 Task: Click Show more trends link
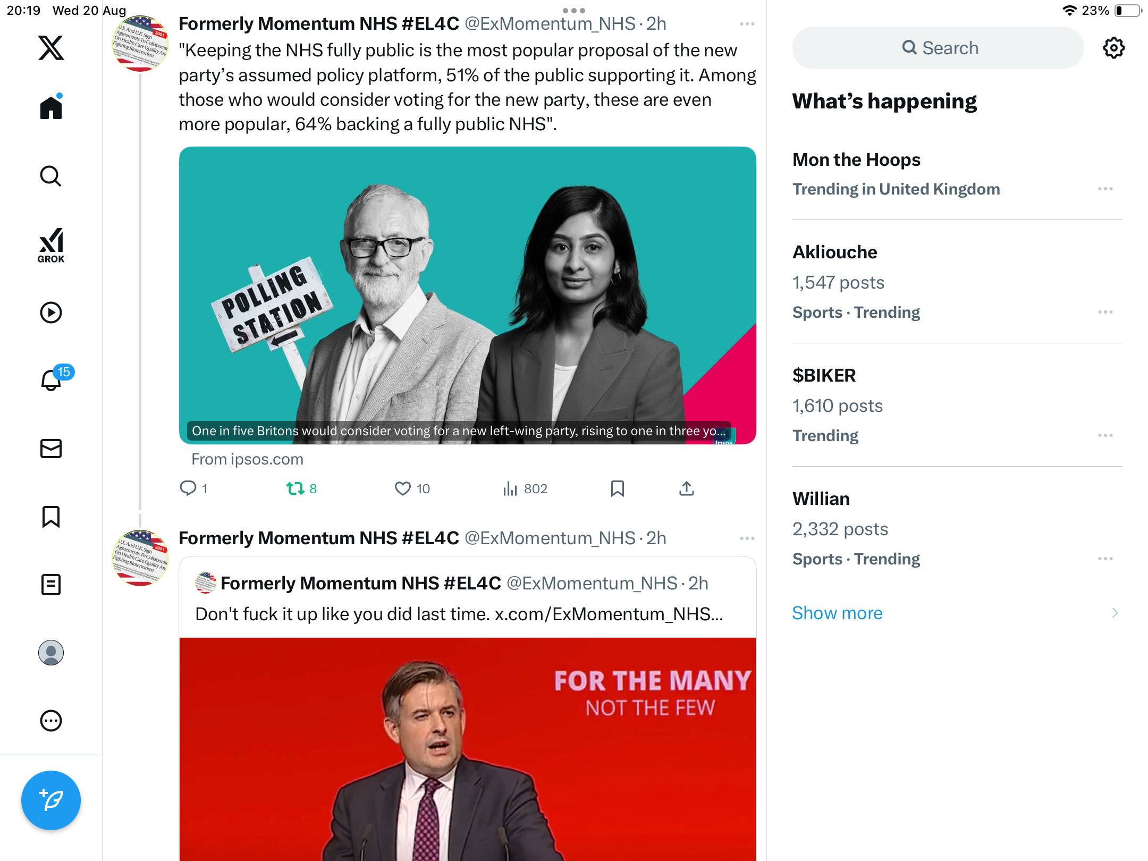[x=837, y=613]
